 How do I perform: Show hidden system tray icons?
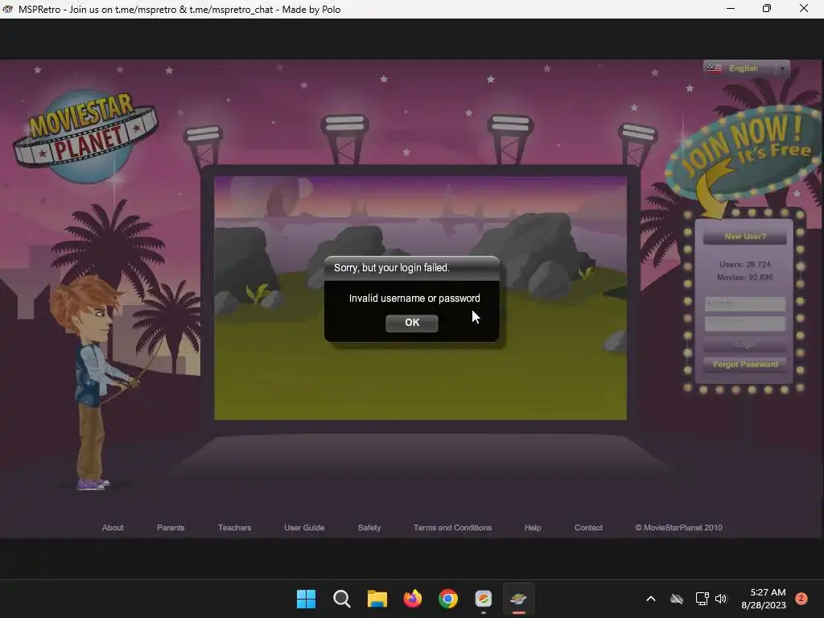650,599
